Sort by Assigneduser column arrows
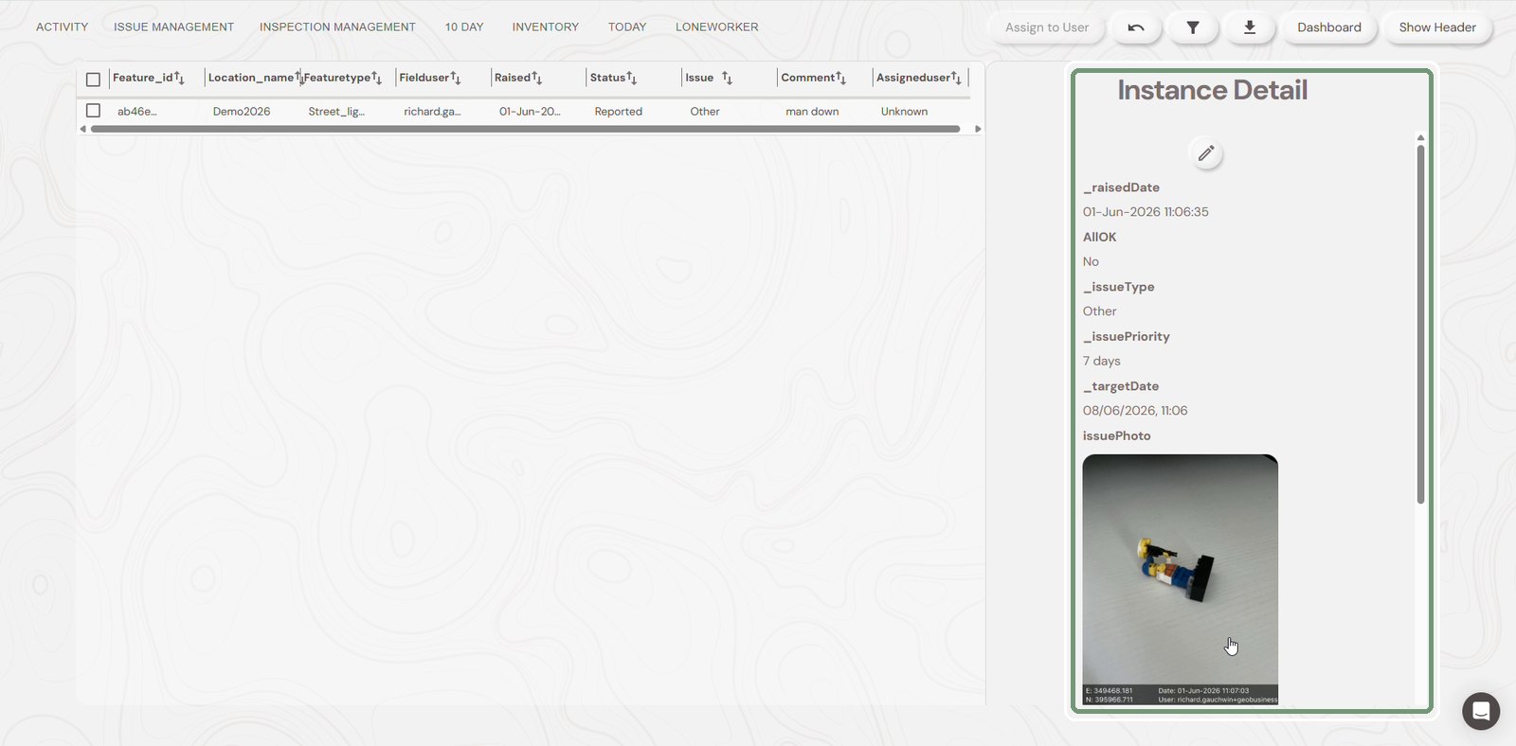The width and height of the screenshot is (1516, 746). (x=956, y=78)
